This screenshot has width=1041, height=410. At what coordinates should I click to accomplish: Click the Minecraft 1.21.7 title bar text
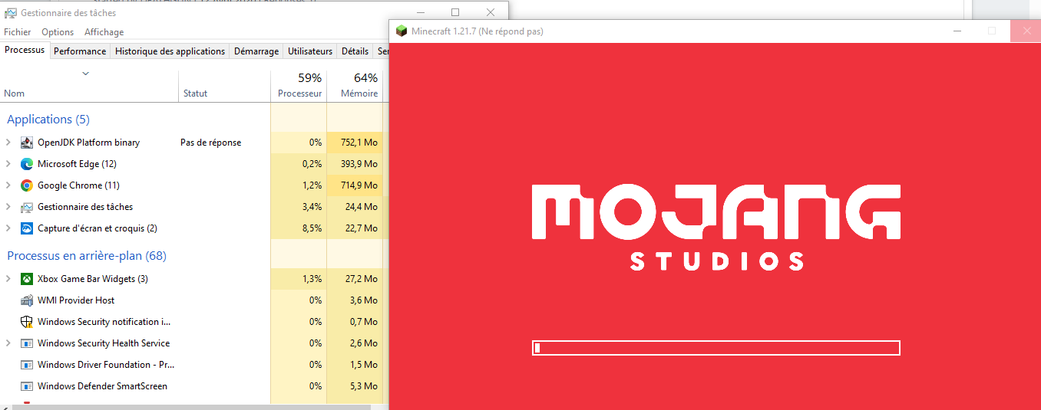coord(478,31)
